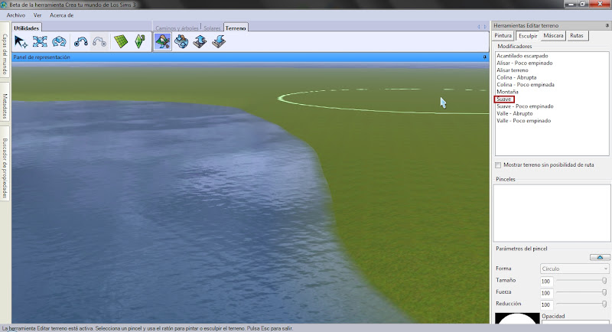Select Montaña modifier
Image resolution: width=612 pixels, height=332 pixels.
click(507, 92)
